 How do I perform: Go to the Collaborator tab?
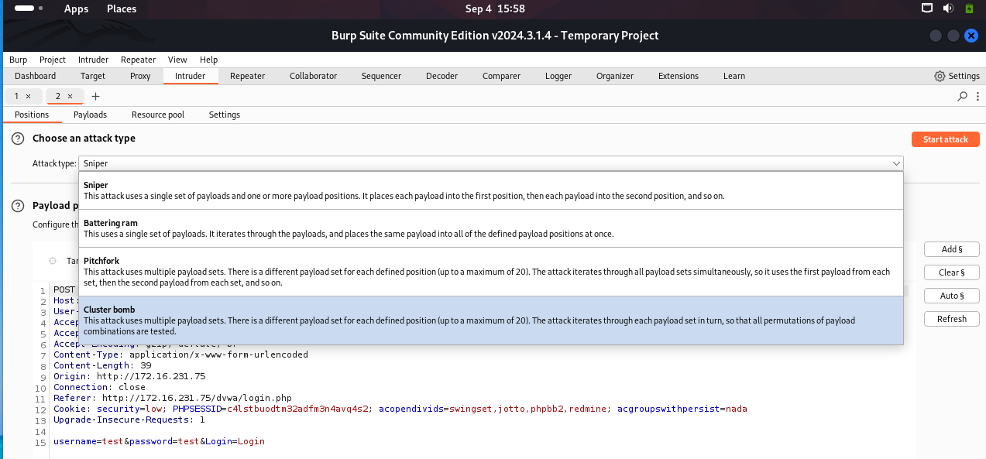[314, 76]
